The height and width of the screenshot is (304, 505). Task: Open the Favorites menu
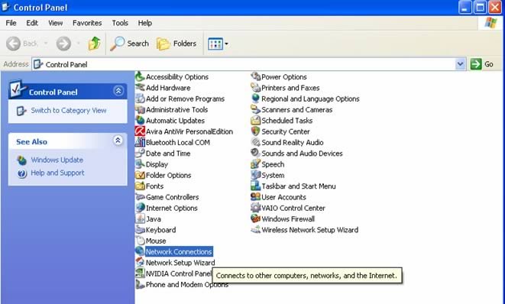[87, 23]
